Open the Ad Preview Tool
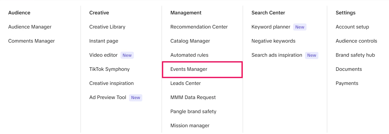Screen dimensions: 389x134 tap(107, 97)
